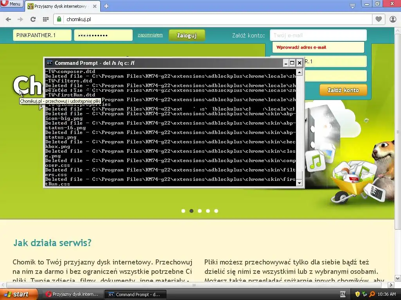The image size is (401, 300).
Task: Click the yellow security shield tray icon
Action: coord(357,295)
